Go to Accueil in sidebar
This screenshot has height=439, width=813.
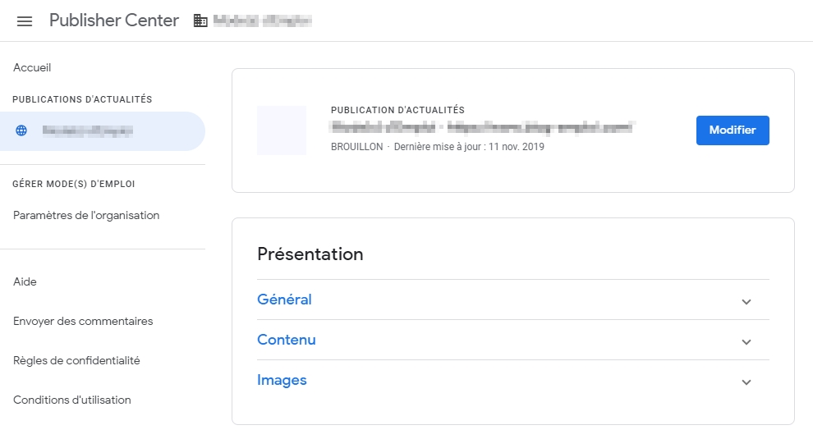coord(32,68)
